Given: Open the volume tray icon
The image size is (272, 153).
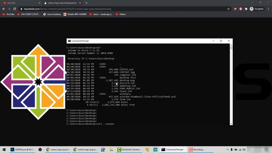Looking at the screenshot, I should (244, 150).
